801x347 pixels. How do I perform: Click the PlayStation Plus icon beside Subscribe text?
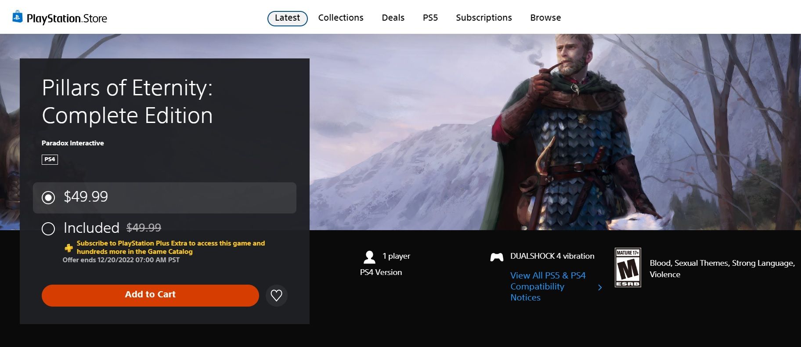point(69,248)
